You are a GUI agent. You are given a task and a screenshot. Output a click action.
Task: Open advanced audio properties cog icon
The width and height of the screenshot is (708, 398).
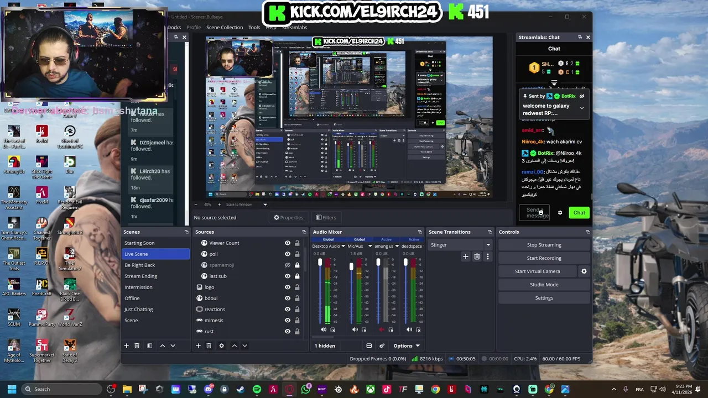[x=382, y=345]
